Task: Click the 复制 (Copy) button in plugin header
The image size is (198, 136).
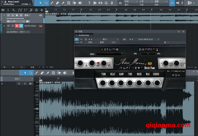Action: 102,42
